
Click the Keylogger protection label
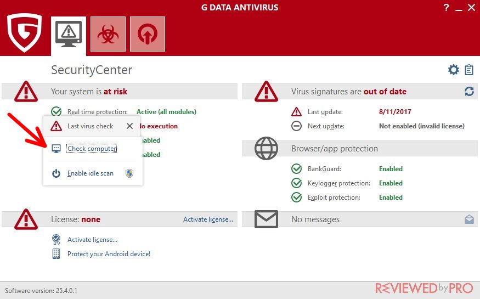(339, 183)
